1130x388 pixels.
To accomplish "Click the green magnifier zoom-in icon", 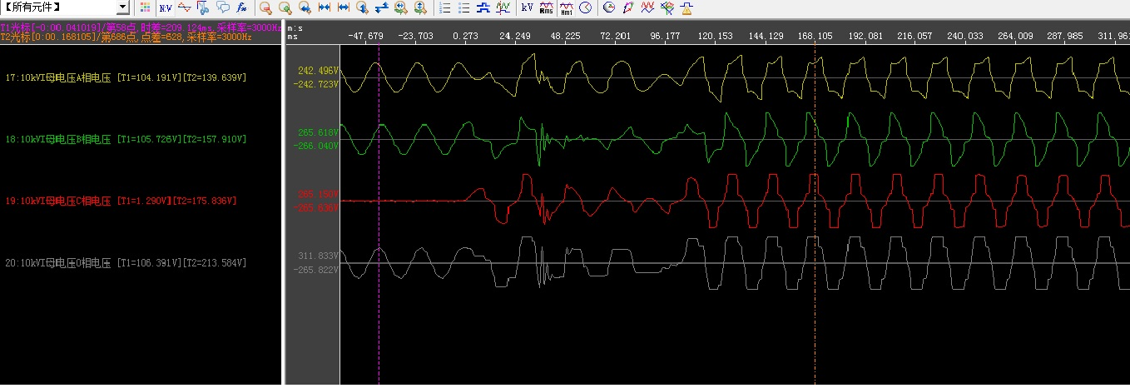I will tap(285, 7).
